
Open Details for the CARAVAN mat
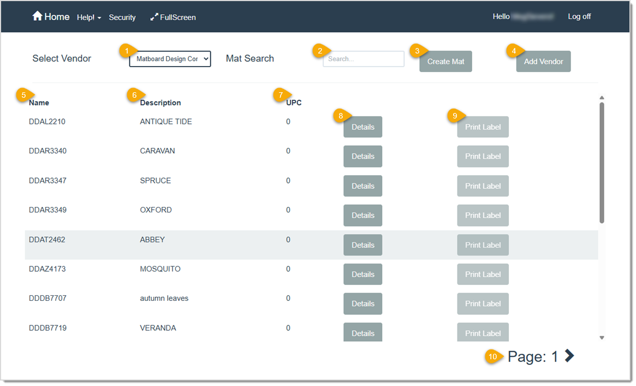click(362, 156)
